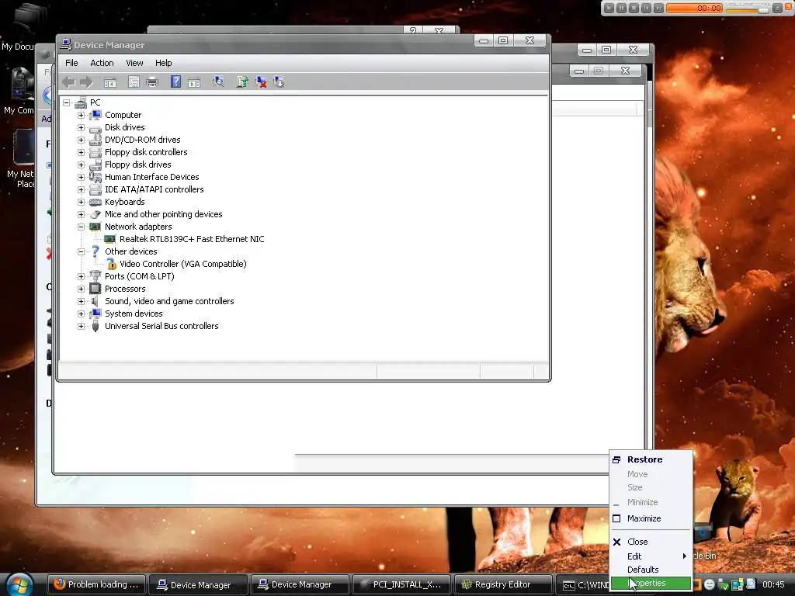Open the Action menu

[102, 63]
